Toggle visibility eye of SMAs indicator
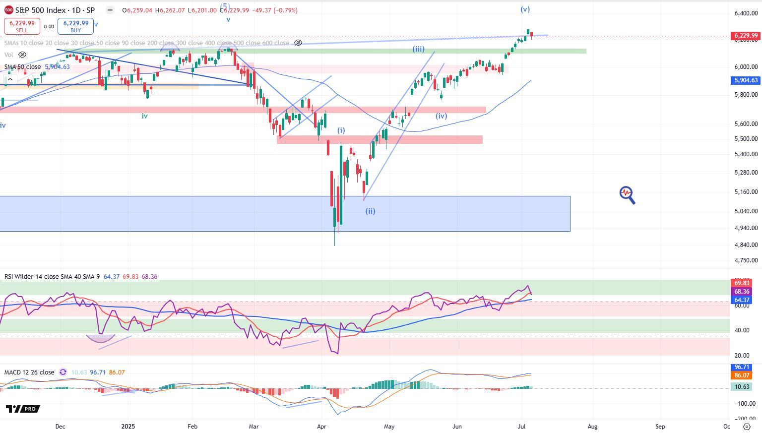This screenshot has height=433, width=762. pyautogui.click(x=298, y=43)
